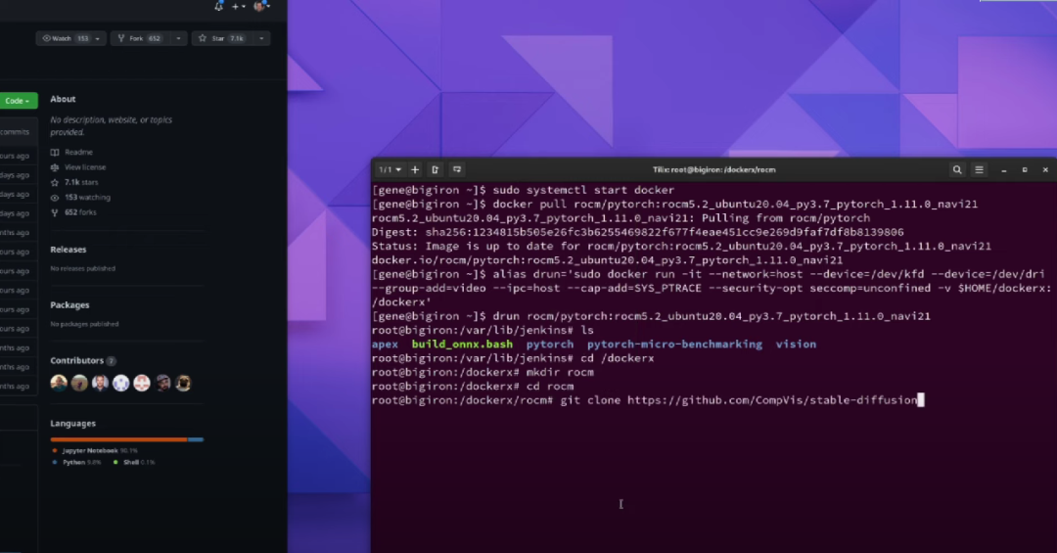The image size is (1057, 553).
Task: Open the Shell language link
Action: point(134,462)
